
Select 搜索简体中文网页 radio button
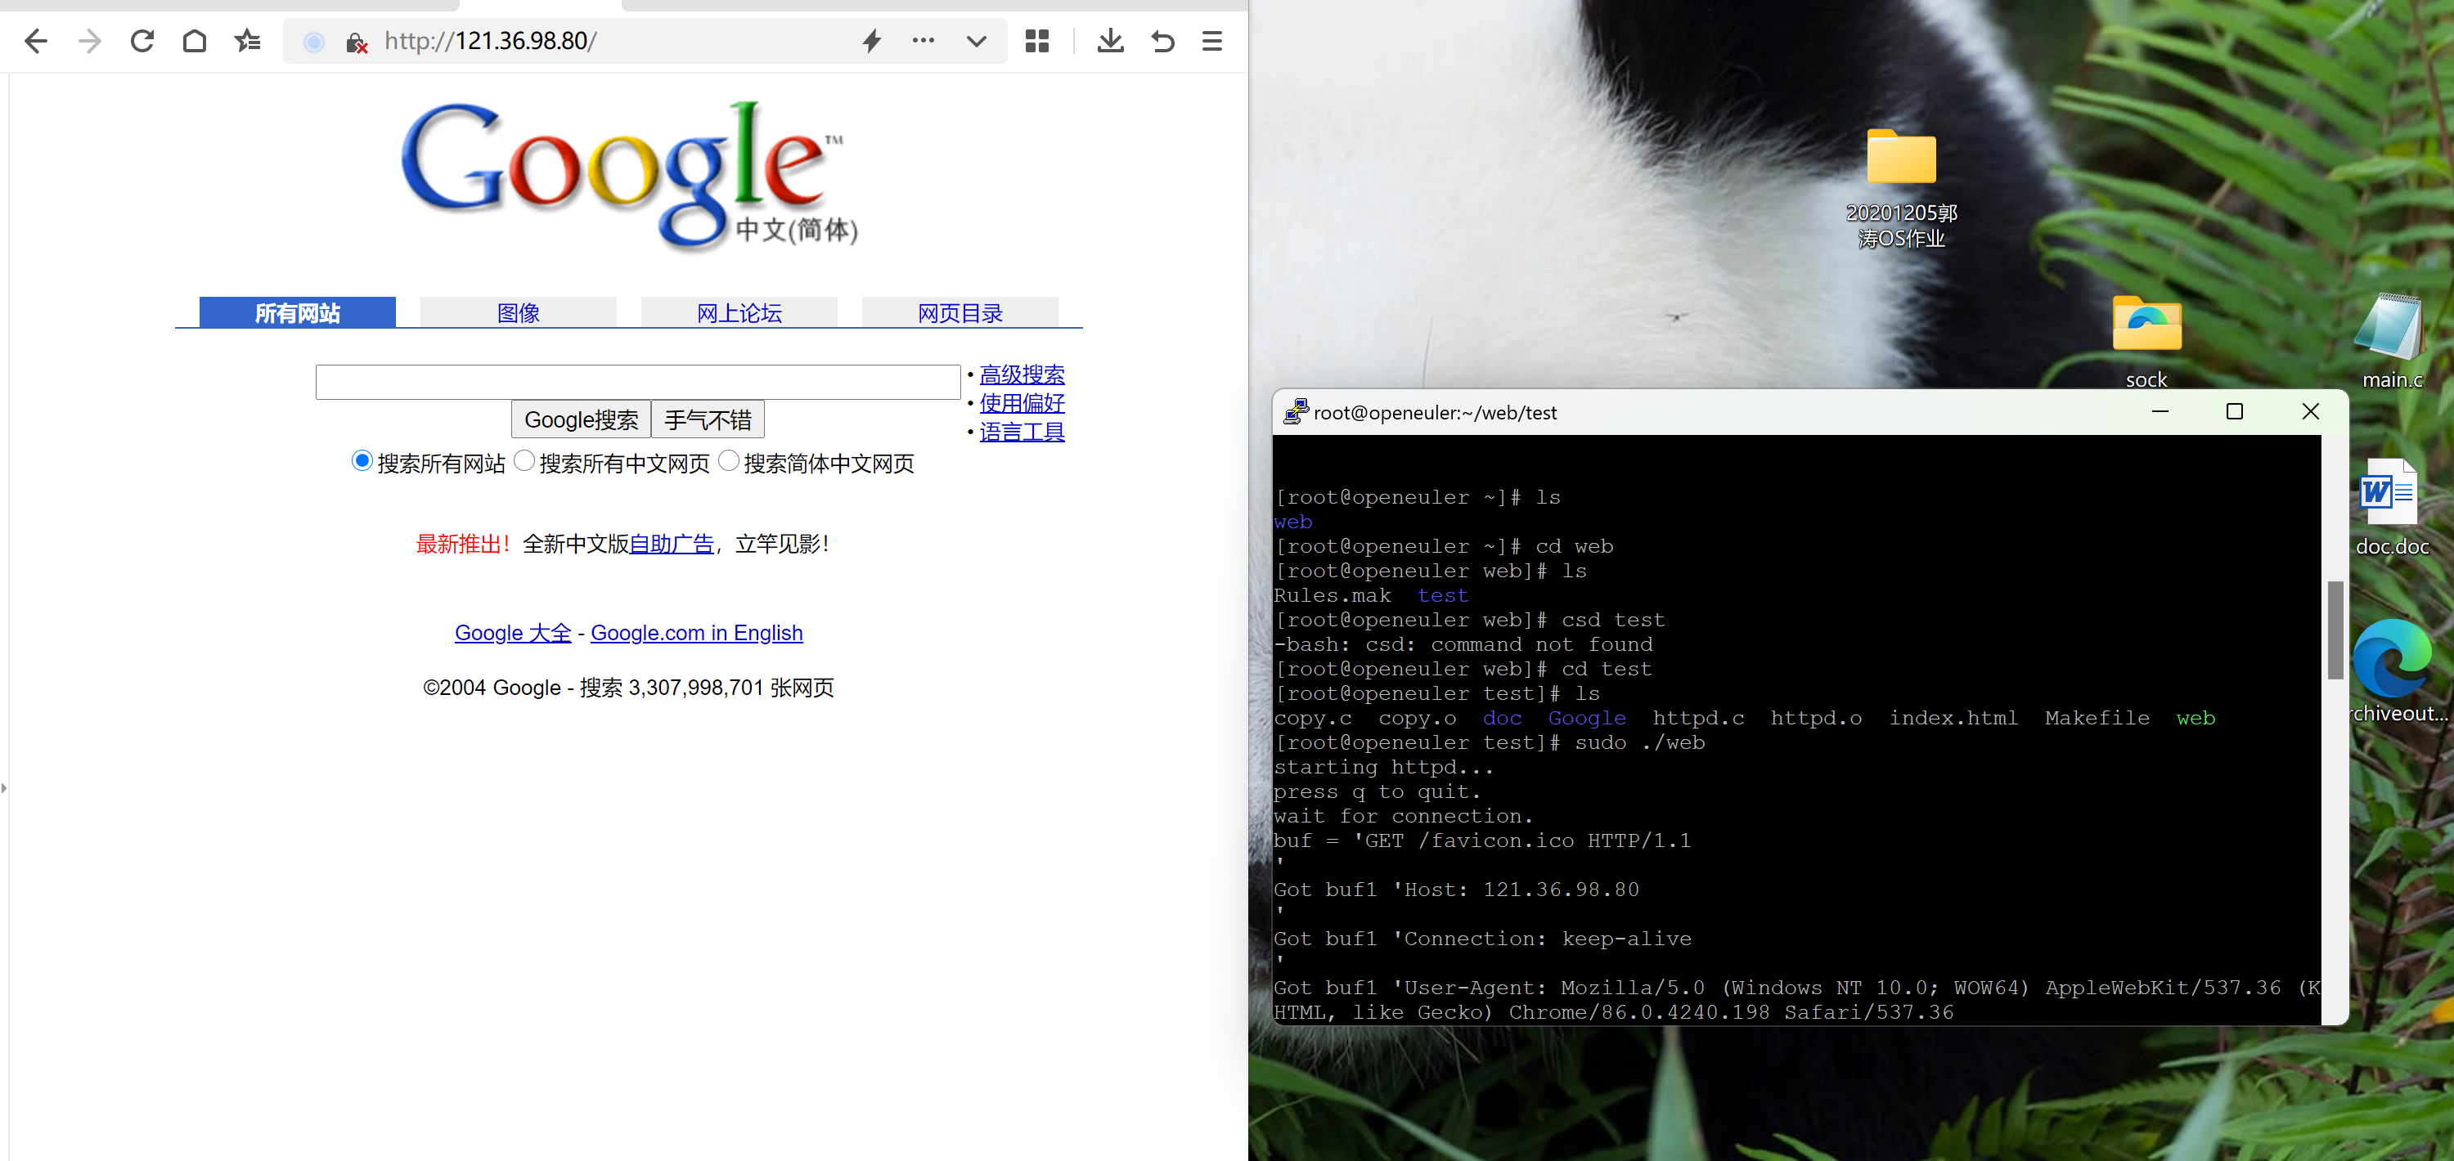click(729, 461)
